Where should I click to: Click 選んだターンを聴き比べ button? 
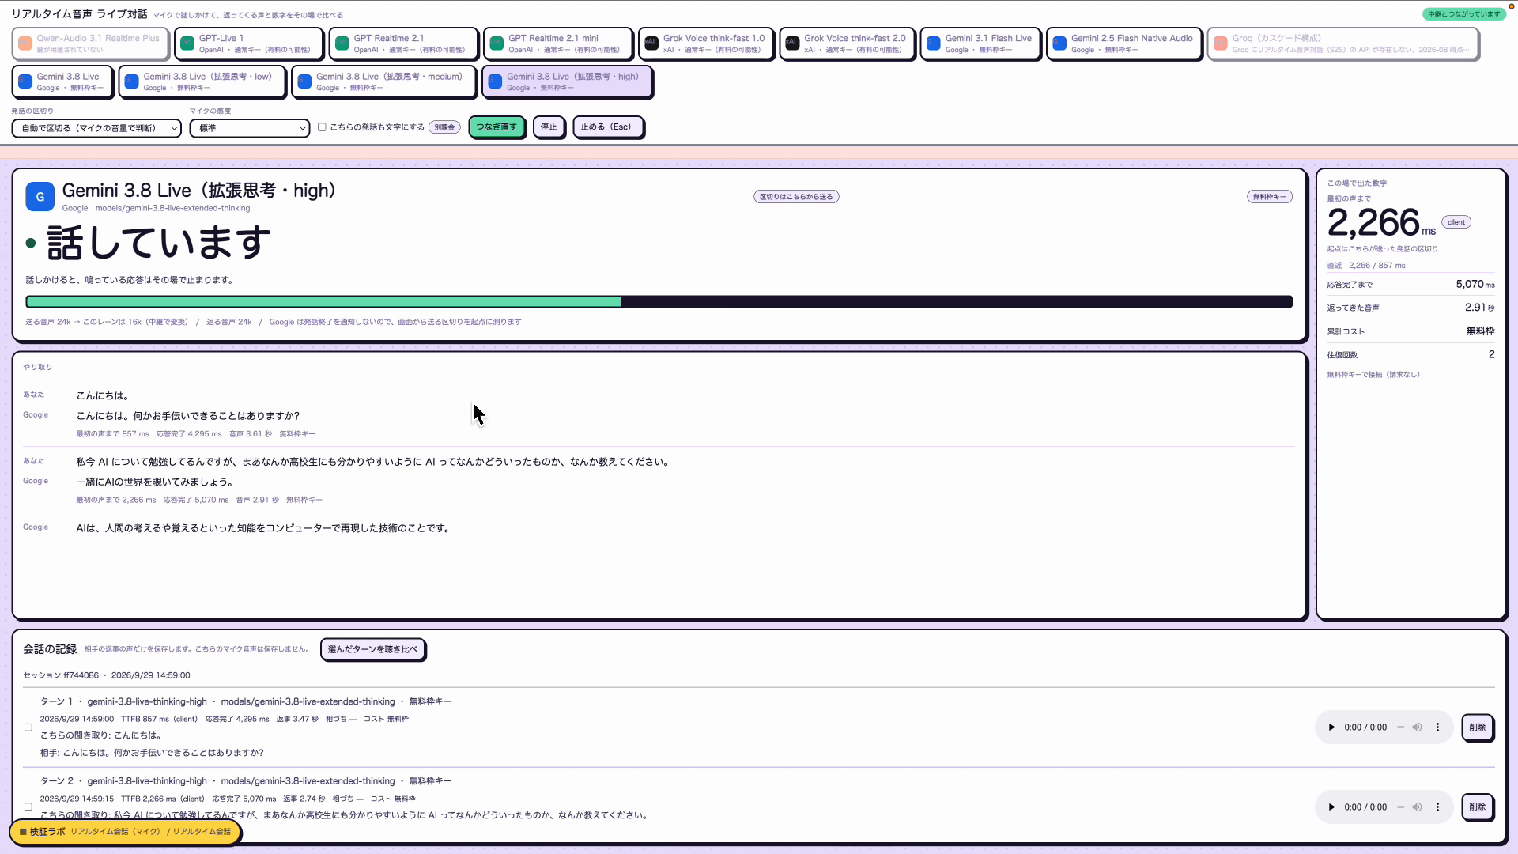click(x=373, y=649)
